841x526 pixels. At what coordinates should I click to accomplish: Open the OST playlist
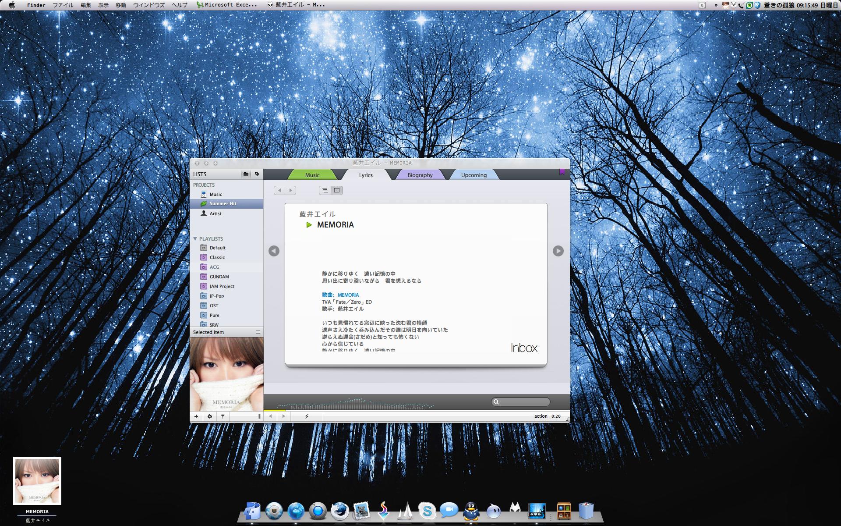226,306
